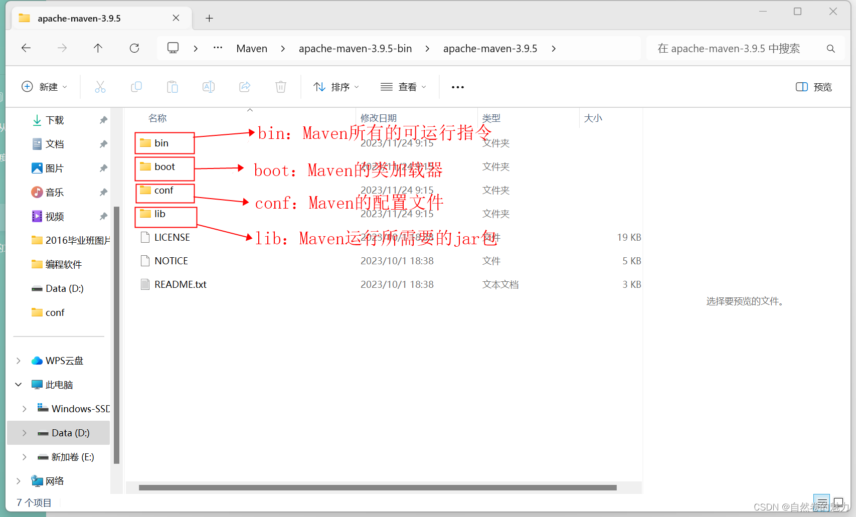Open the New item dropdown
The image size is (856, 517).
tap(44, 87)
